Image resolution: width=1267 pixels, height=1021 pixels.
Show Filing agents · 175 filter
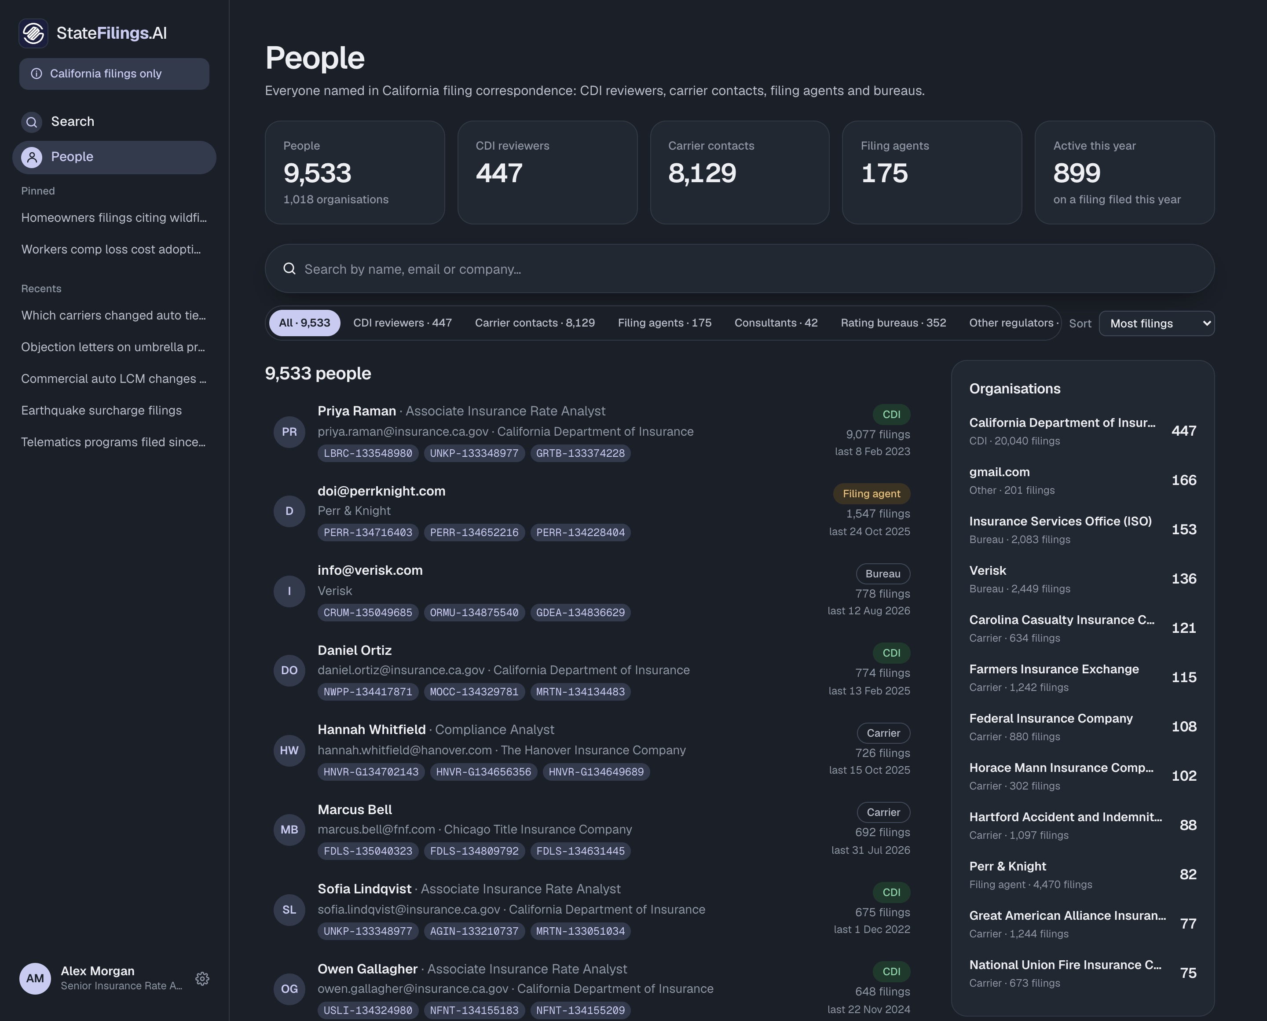[x=665, y=323]
